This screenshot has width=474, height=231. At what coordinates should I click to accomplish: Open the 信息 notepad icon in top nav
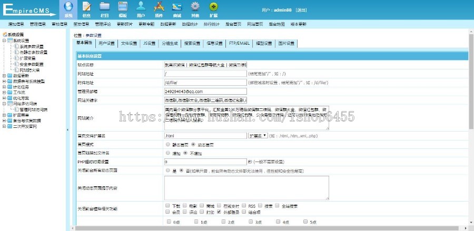tap(86, 7)
